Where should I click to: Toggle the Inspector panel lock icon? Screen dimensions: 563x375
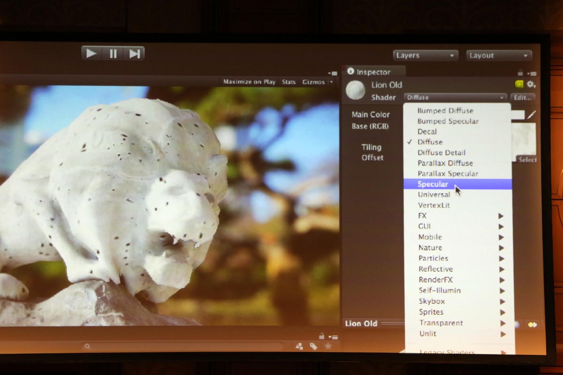[x=520, y=73]
